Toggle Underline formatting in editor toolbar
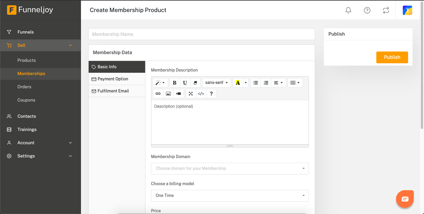424x214 pixels. tap(185, 83)
